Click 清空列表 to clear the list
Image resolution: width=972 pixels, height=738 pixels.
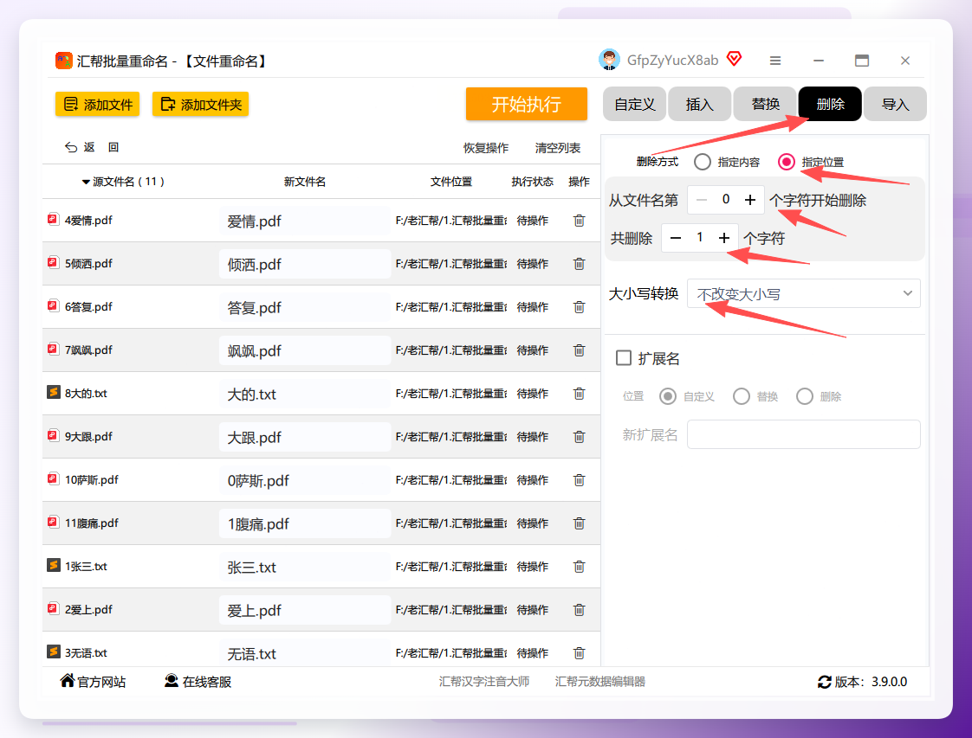tap(557, 148)
